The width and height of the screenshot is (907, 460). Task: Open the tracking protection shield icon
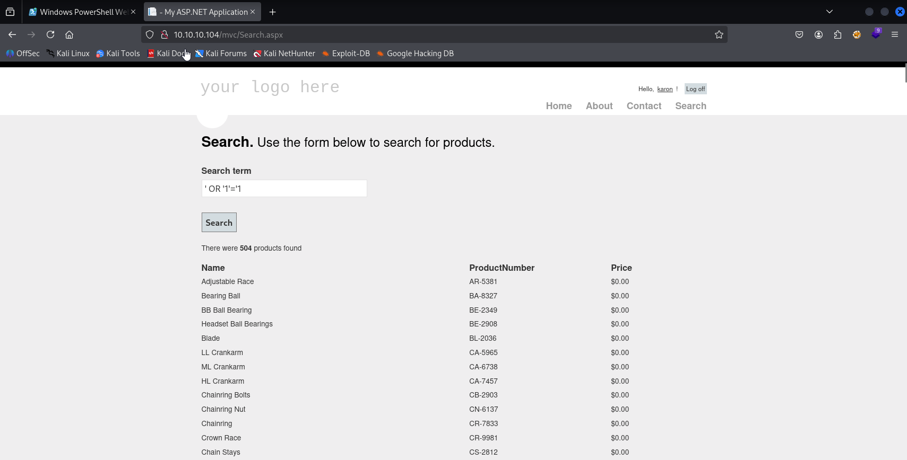[x=150, y=34]
